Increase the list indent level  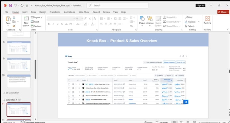click(120, 19)
